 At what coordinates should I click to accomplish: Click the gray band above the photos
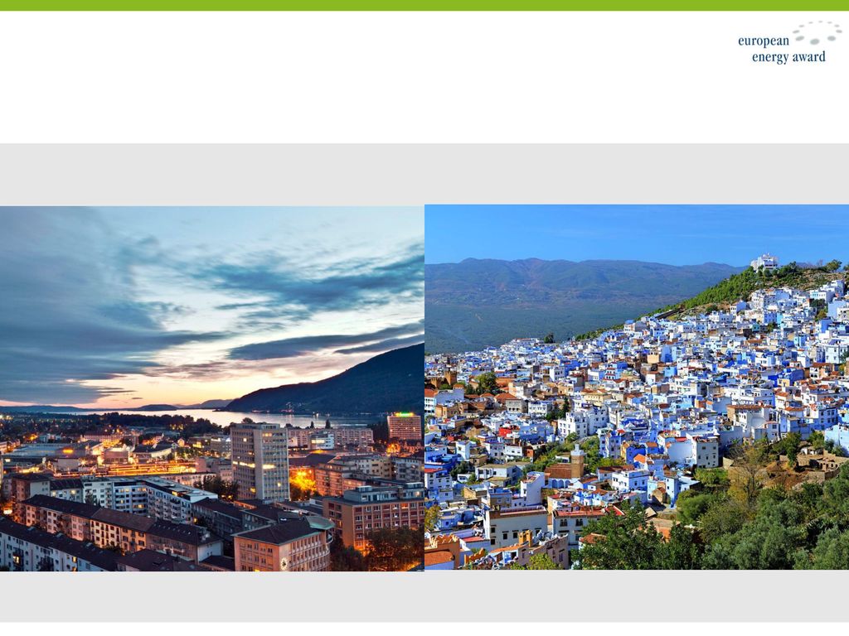(424, 174)
